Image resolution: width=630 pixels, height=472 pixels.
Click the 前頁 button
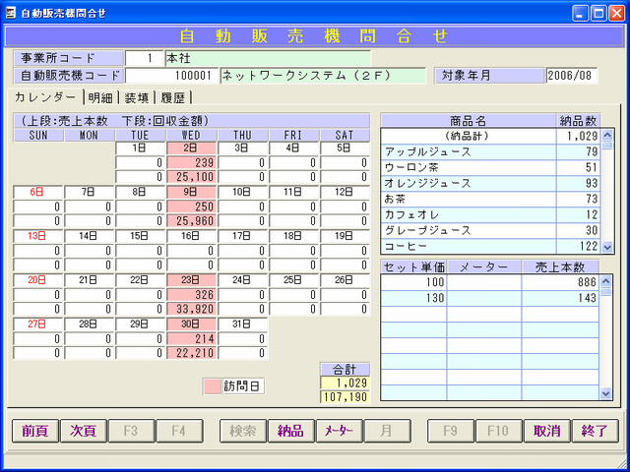[x=35, y=431]
